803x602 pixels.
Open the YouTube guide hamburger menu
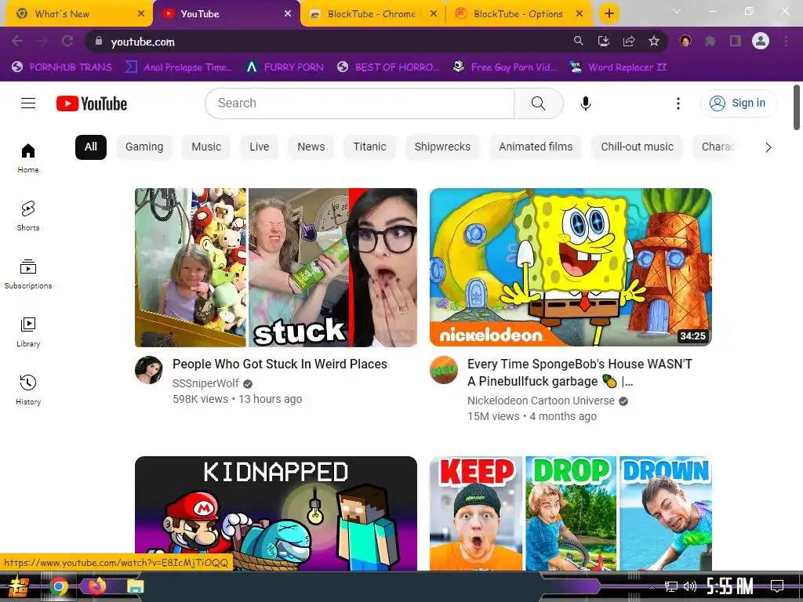click(x=28, y=103)
